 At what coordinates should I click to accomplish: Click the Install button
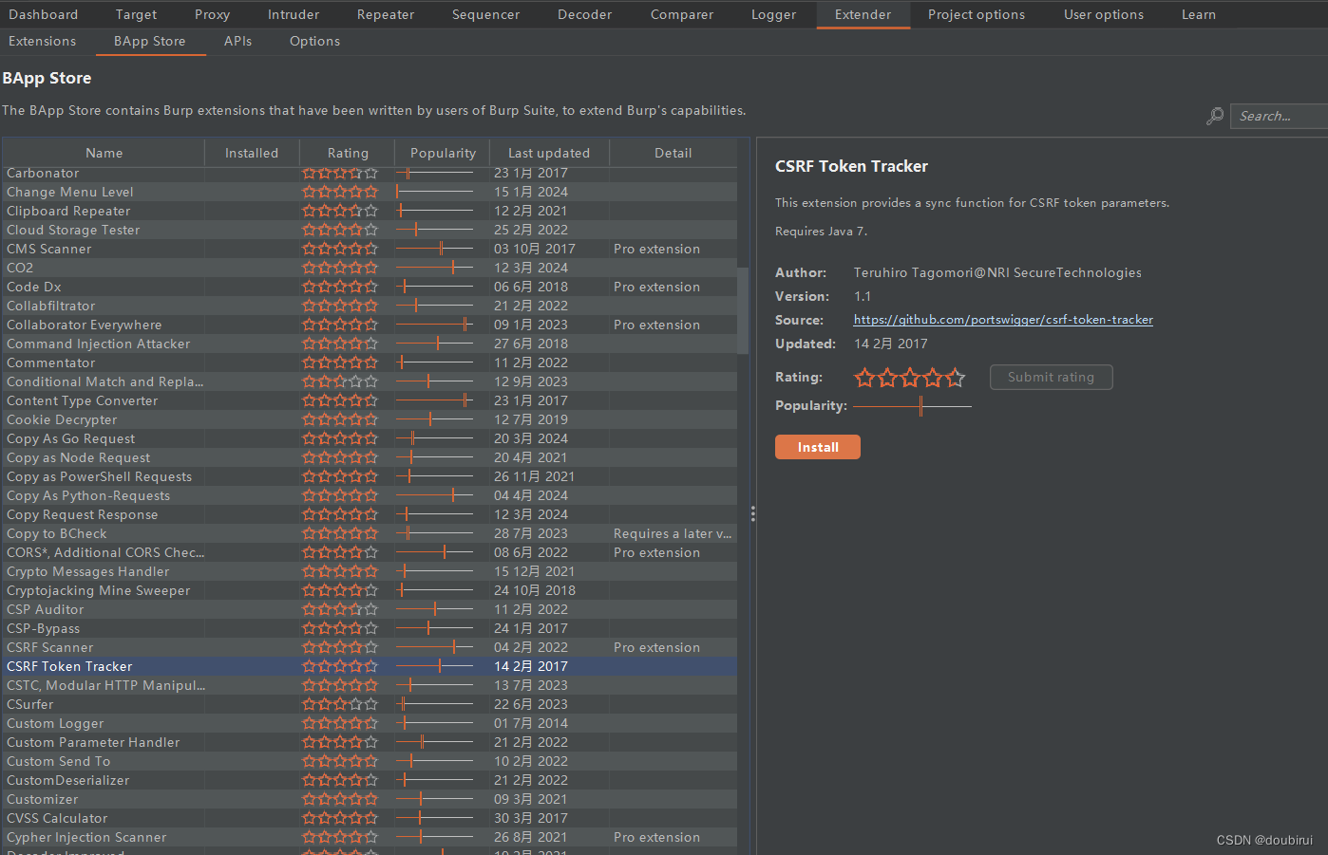click(x=818, y=447)
